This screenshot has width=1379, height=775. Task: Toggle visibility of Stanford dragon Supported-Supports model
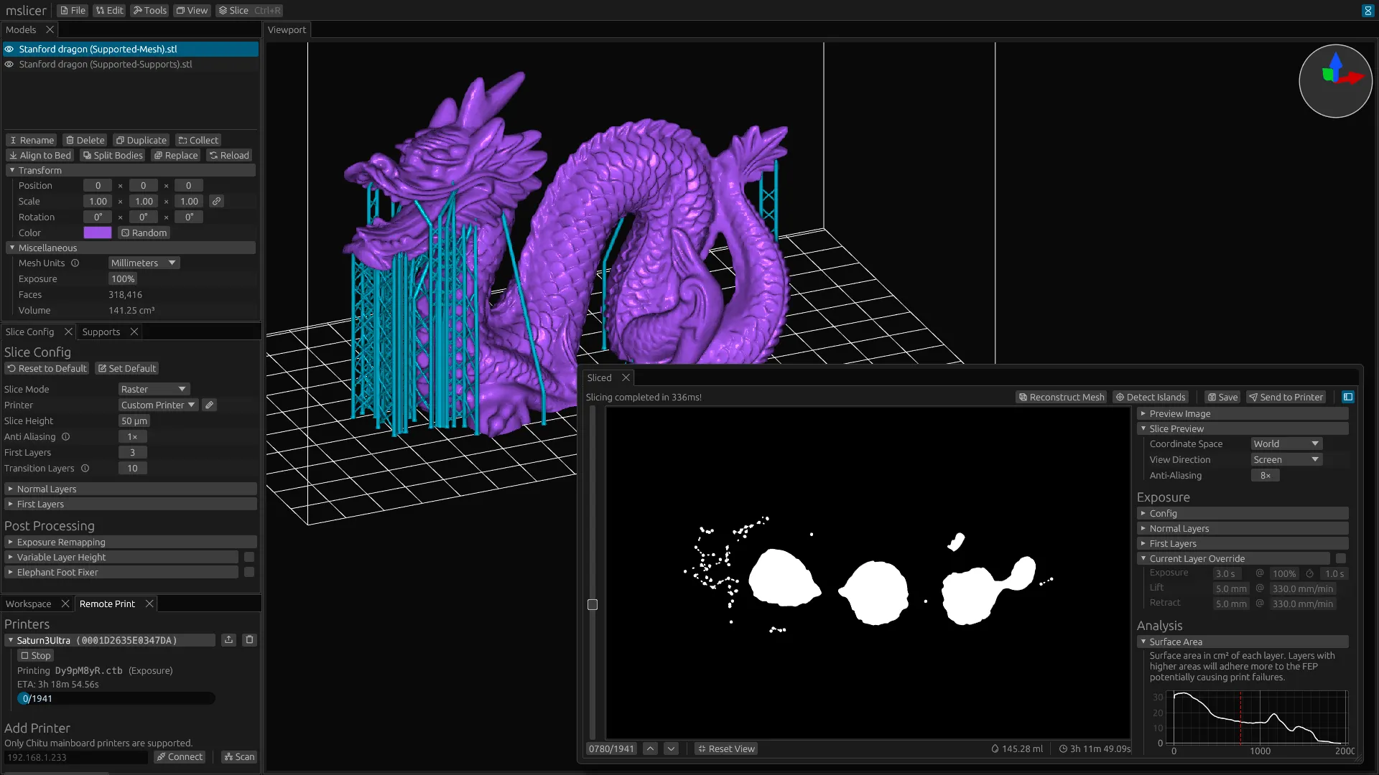coord(9,65)
